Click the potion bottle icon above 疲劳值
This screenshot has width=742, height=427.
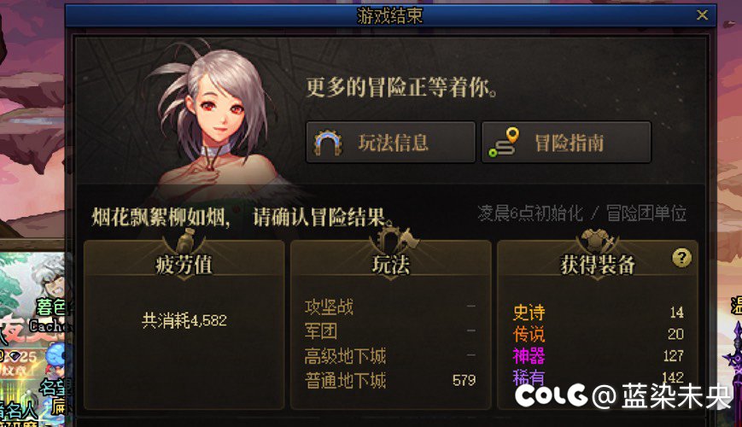coord(185,241)
